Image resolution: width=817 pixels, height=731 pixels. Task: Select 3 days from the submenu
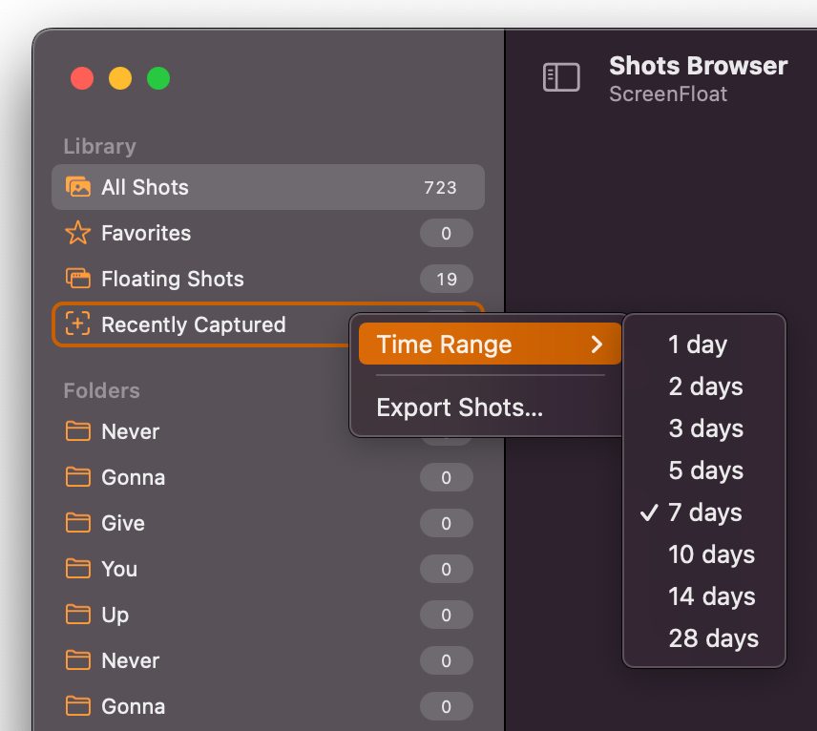point(704,428)
